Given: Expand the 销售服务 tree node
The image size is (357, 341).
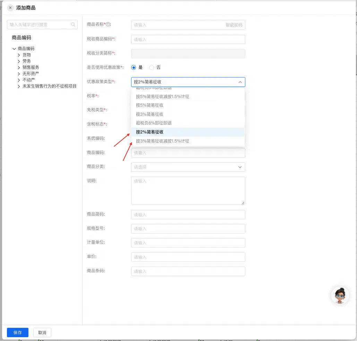Looking at the screenshot, I should [19, 67].
